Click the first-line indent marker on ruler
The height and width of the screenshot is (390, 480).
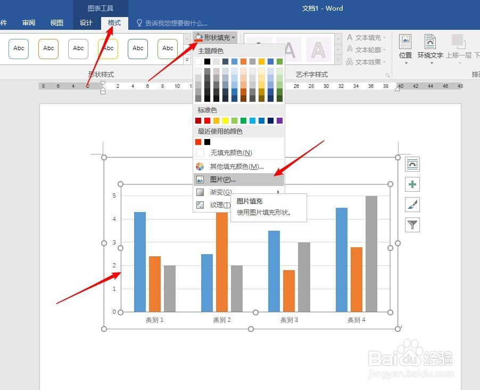103,83
